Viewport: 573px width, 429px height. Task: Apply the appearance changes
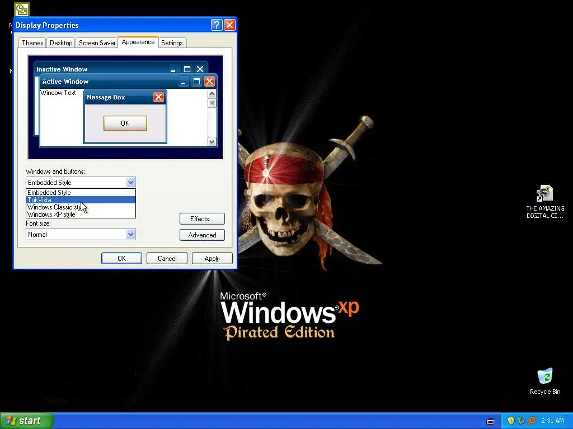point(212,258)
